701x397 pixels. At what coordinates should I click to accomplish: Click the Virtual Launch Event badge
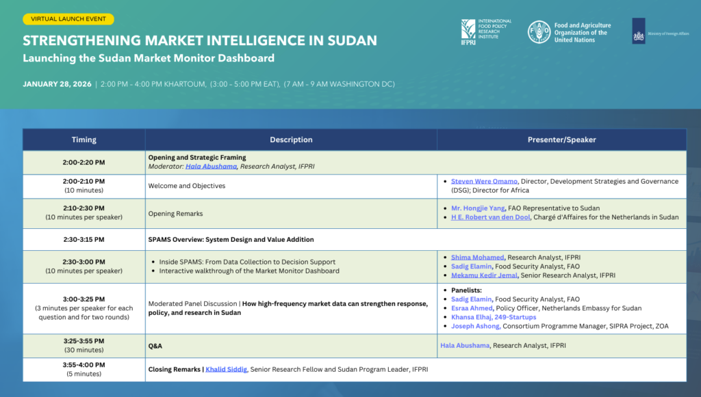pyautogui.click(x=68, y=19)
